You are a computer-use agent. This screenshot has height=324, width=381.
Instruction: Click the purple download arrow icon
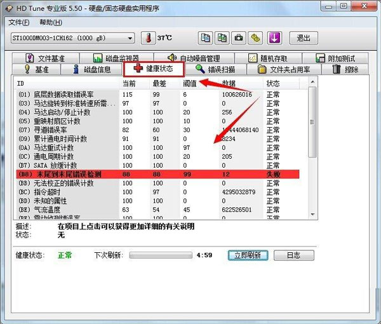tap(274, 38)
